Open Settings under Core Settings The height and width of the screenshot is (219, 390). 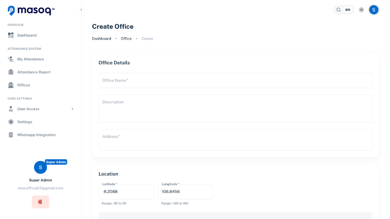tap(25, 121)
